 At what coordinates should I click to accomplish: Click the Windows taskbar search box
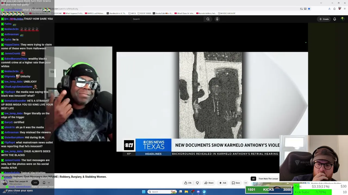pyautogui.click(x=162, y=192)
